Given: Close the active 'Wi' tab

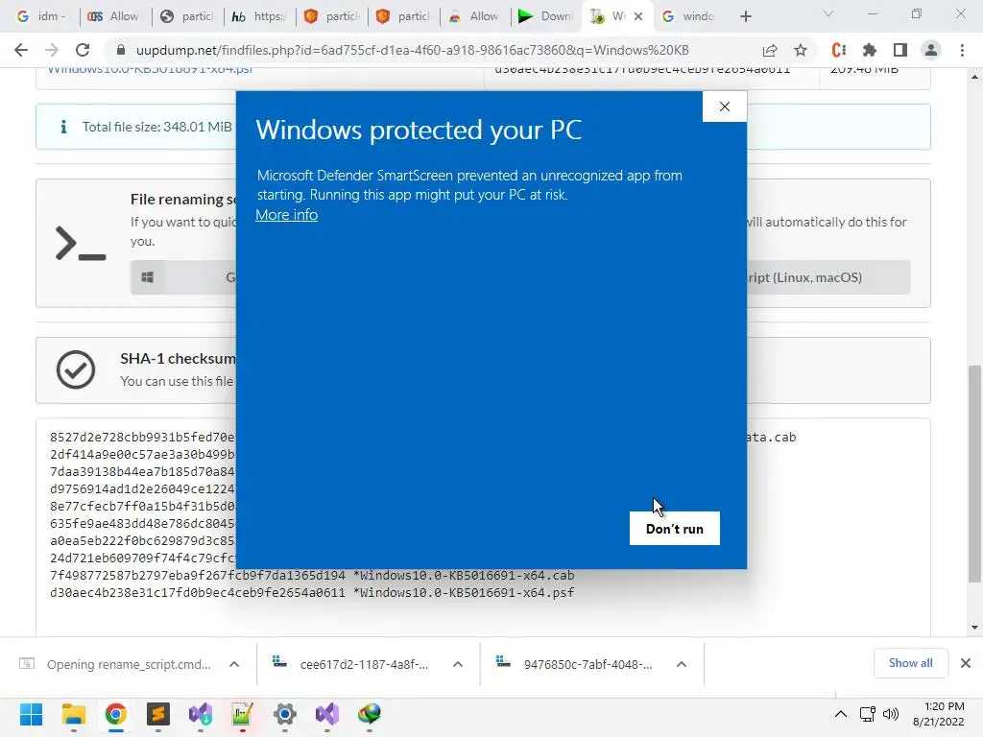Looking at the screenshot, I should click(638, 16).
